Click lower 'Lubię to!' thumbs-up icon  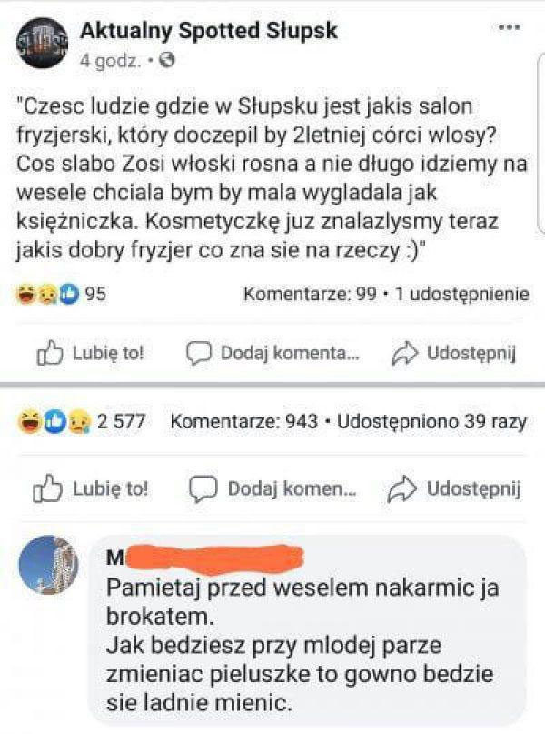47,488
